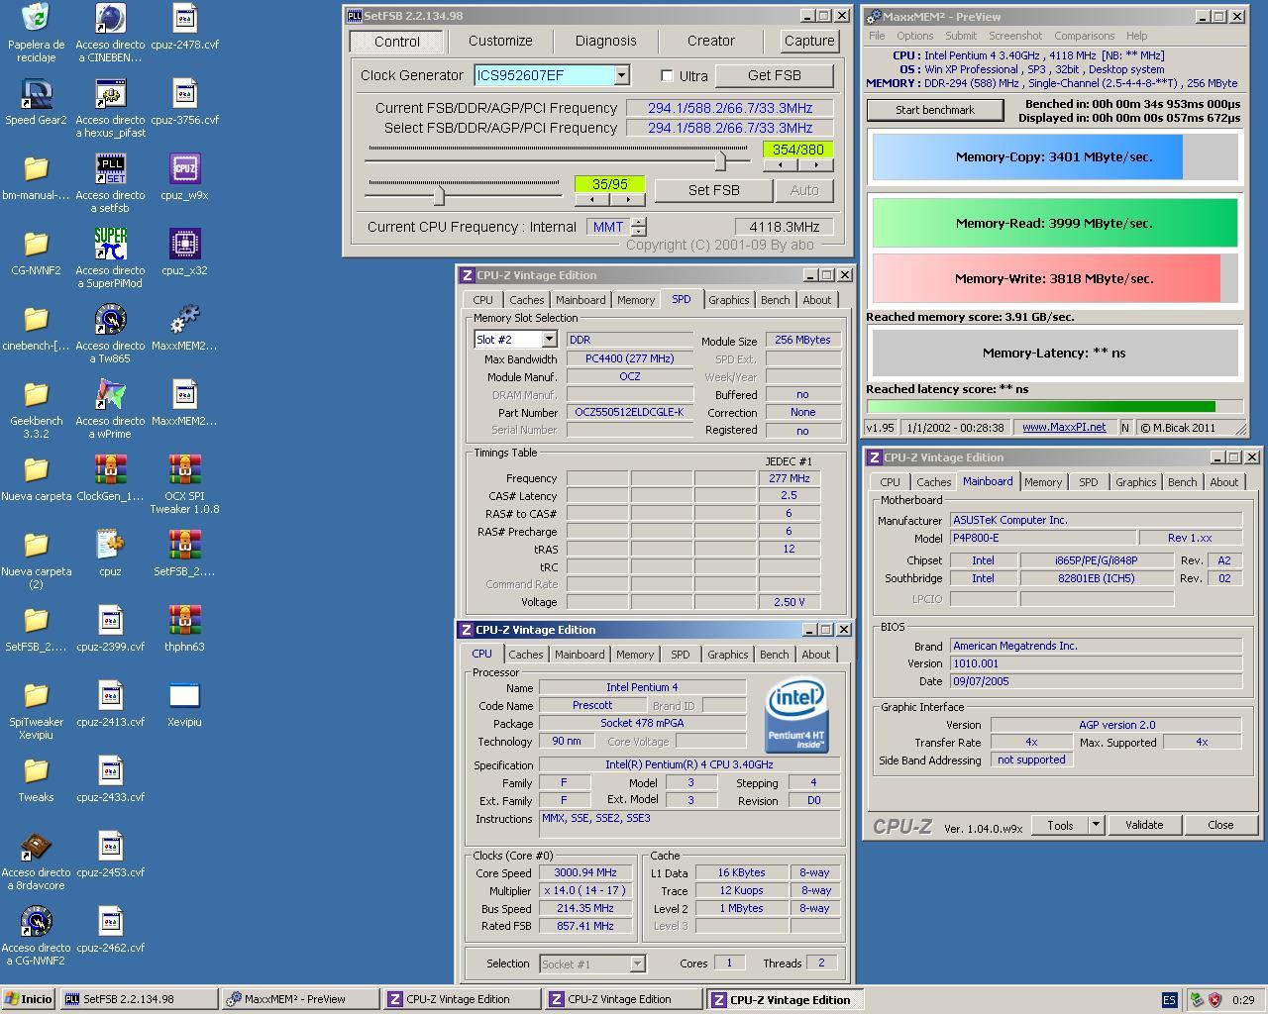This screenshot has height=1014, width=1268.
Task: Follow the www.MaxxPI.net link
Action: (1063, 428)
